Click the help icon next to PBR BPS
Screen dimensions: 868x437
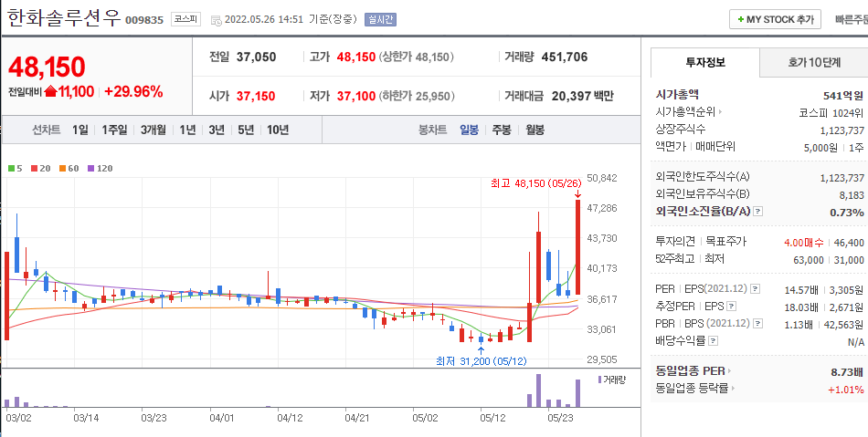pos(758,323)
